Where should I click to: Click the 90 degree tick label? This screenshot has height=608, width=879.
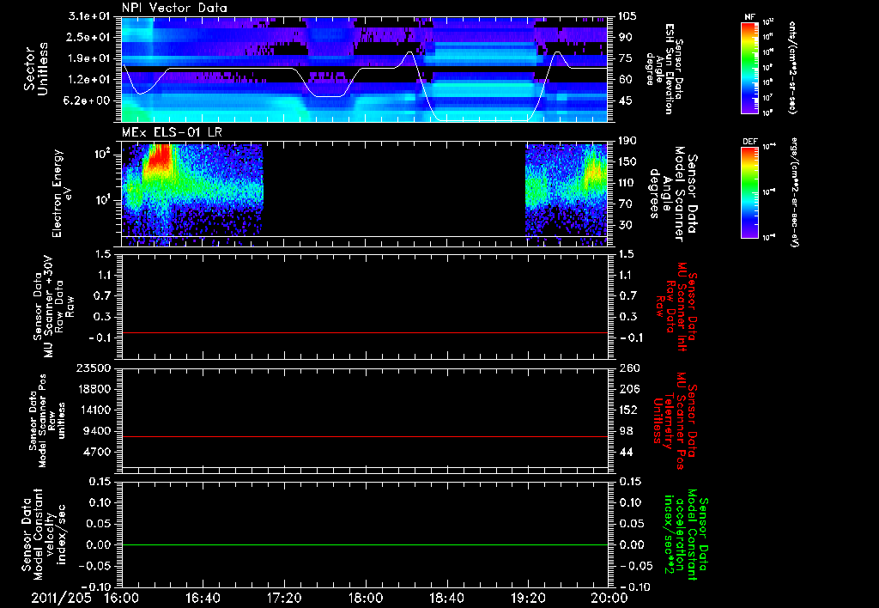(x=625, y=37)
